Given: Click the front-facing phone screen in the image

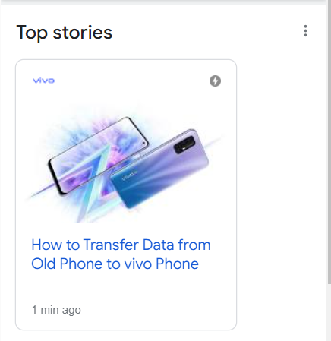Looking at the screenshot, I should [x=99, y=155].
